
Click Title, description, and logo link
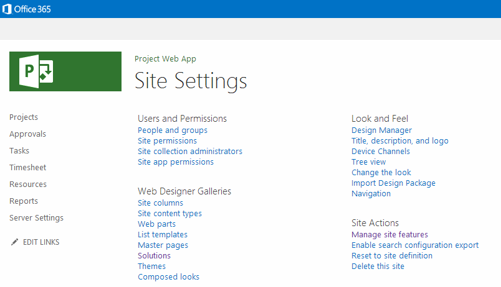pos(400,141)
